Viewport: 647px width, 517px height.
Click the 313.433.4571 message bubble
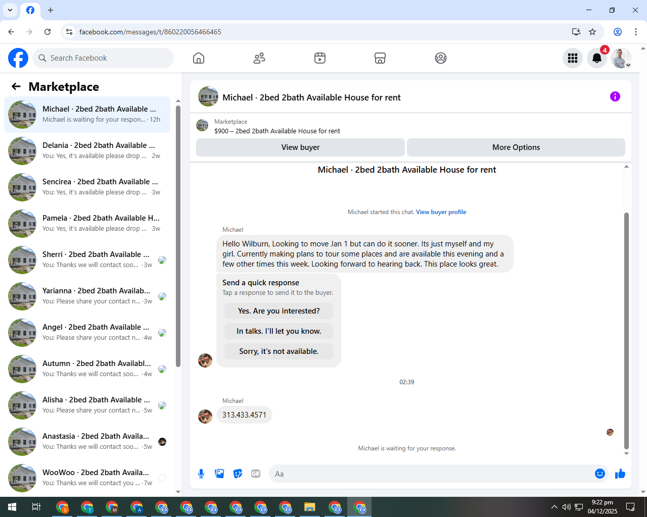click(x=244, y=415)
